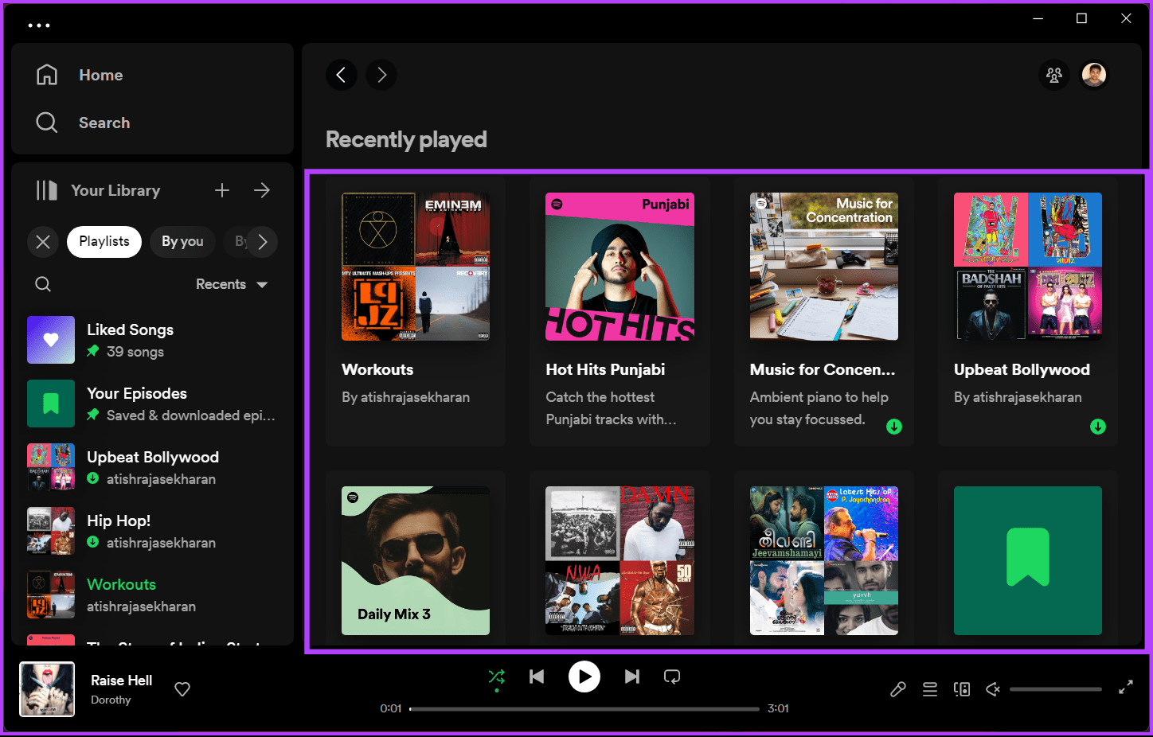This screenshot has height=737, width=1153.
Task: Adjust the volume slider
Action: (x=1056, y=689)
